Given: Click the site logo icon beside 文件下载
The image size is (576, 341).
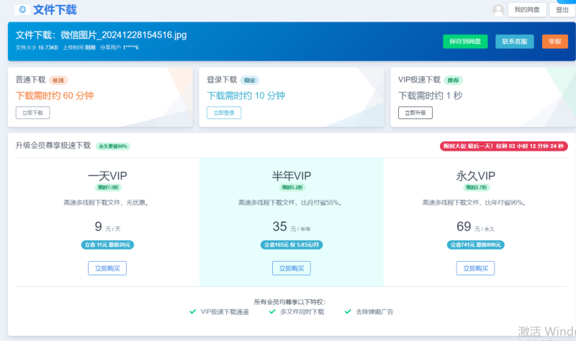Looking at the screenshot, I should coord(22,9).
